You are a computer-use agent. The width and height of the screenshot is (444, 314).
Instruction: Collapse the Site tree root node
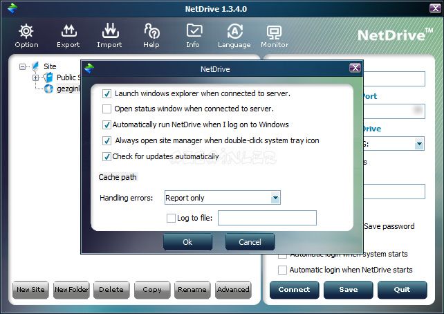tap(22, 67)
